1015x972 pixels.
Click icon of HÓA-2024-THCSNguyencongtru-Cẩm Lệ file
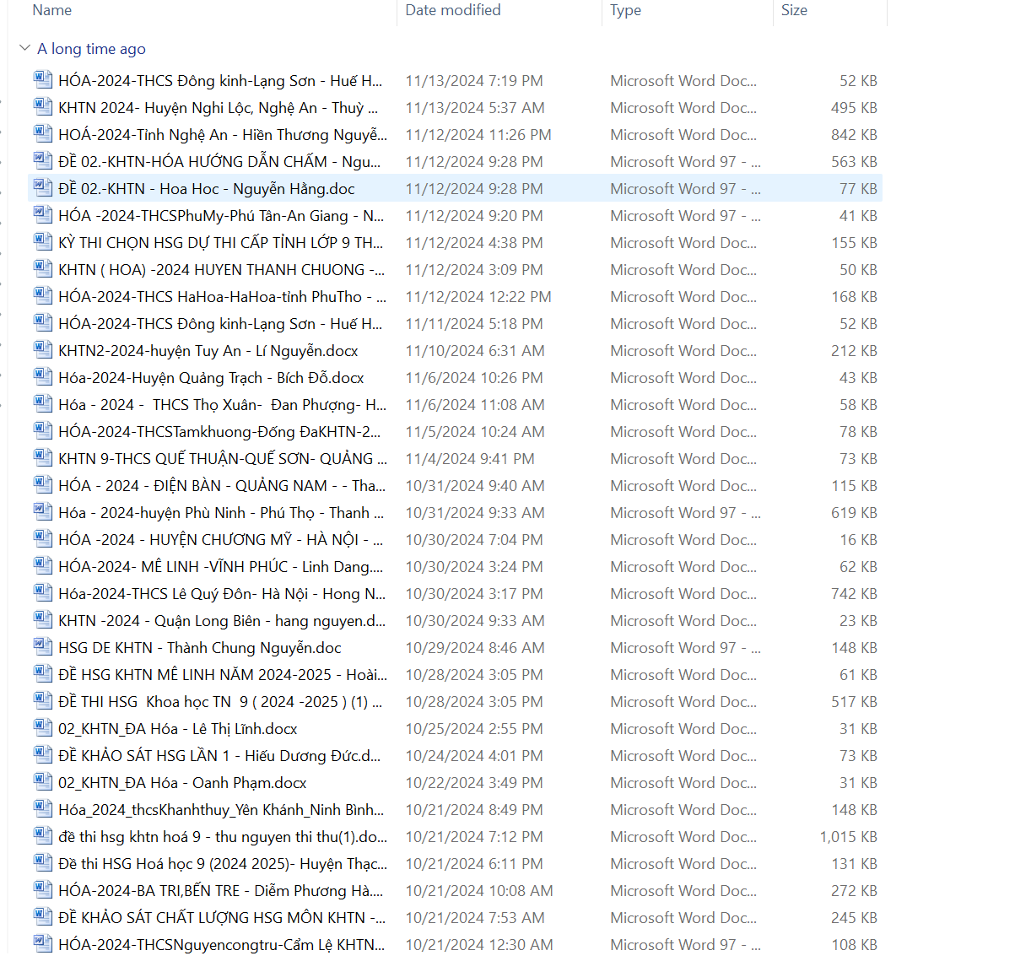(42, 944)
